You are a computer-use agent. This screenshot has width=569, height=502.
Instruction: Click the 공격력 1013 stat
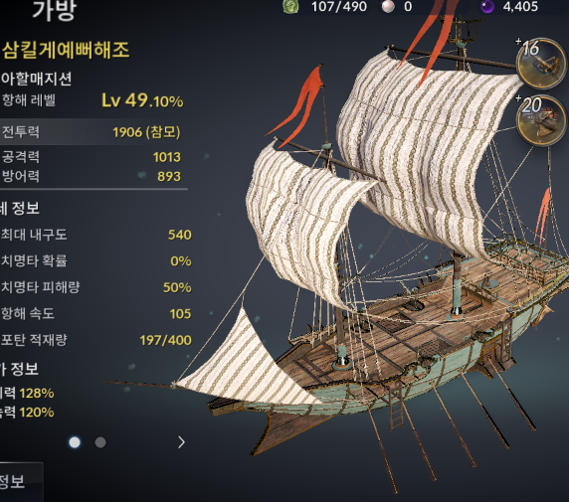click(x=91, y=157)
